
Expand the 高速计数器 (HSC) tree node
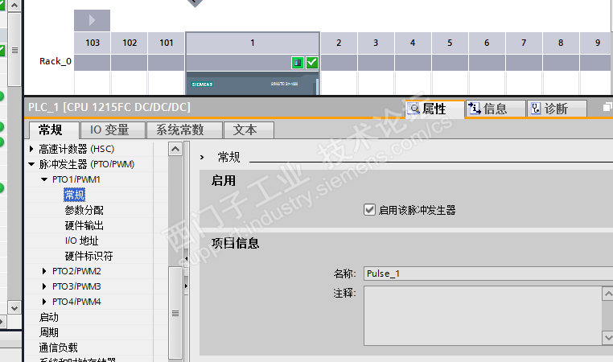click(31, 149)
